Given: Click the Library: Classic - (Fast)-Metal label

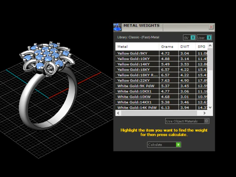Looking at the screenshot, I should 138,37.
